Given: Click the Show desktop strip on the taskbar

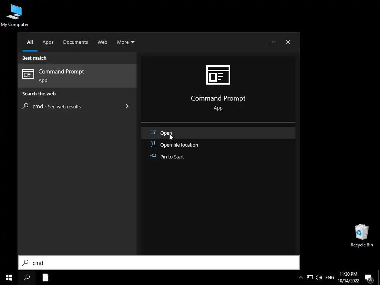Looking at the screenshot, I should 379,278.
